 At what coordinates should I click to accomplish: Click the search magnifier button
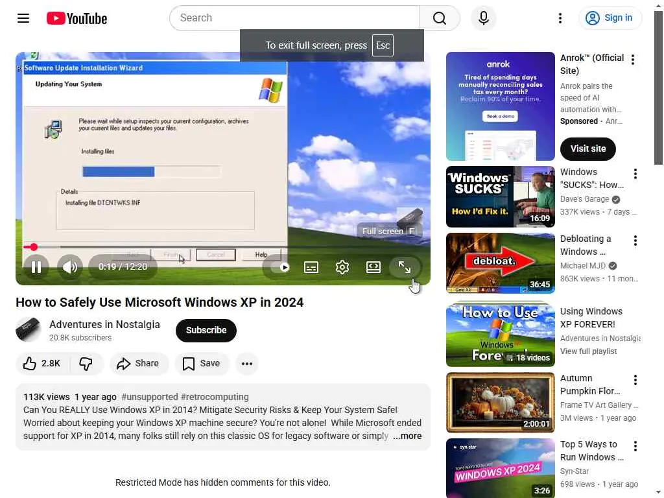439,18
